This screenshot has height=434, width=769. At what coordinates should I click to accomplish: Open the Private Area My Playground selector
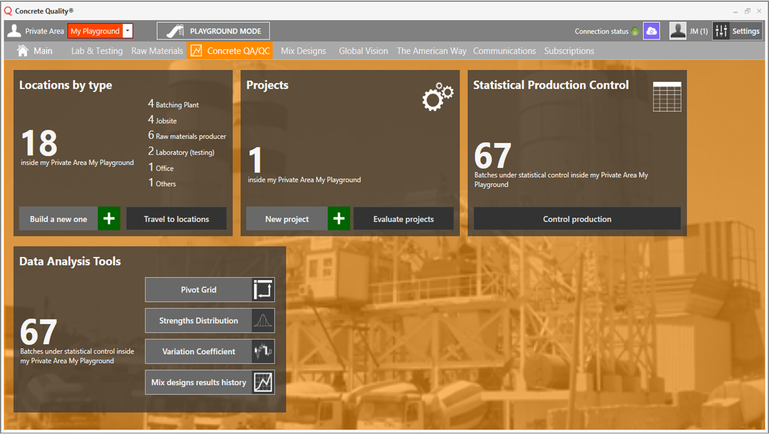click(x=94, y=31)
